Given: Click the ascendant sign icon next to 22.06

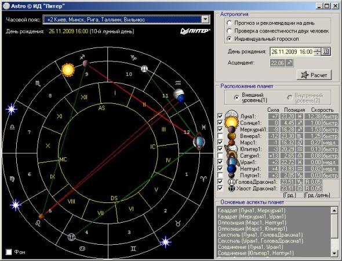Looking at the screenshot, I should click(289, 63).
